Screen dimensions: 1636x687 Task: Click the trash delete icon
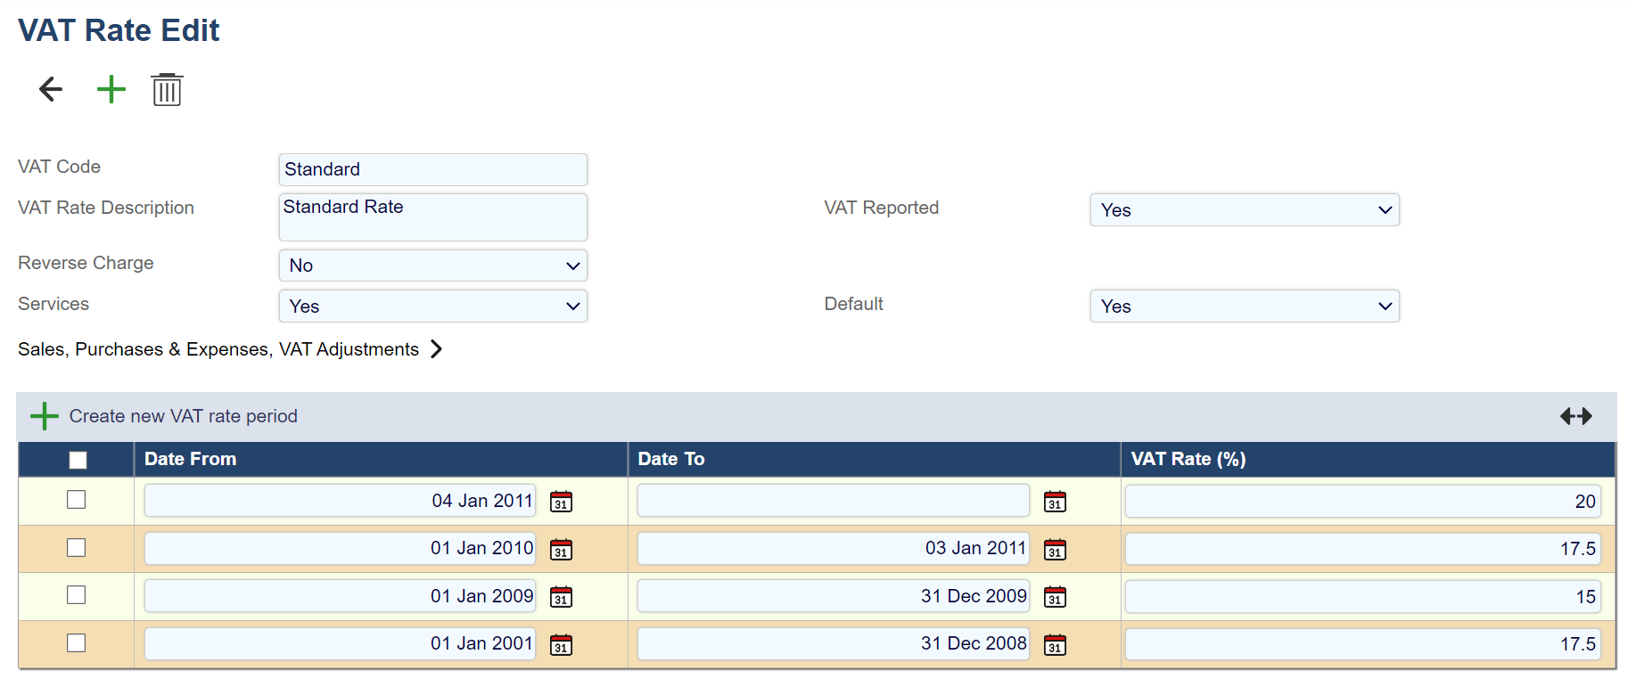(167, 90)
